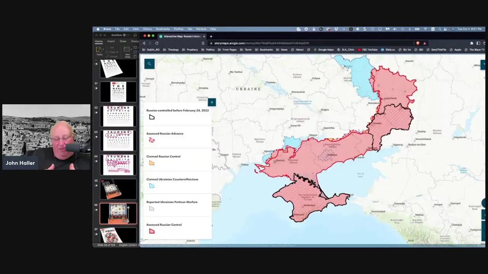Click the Brave Rewards triangle icon
488x274 pixels.
(x=424, y=43)
